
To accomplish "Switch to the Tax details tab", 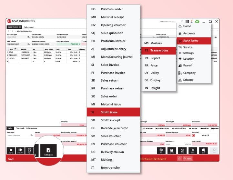I will [x=20, y=128].
